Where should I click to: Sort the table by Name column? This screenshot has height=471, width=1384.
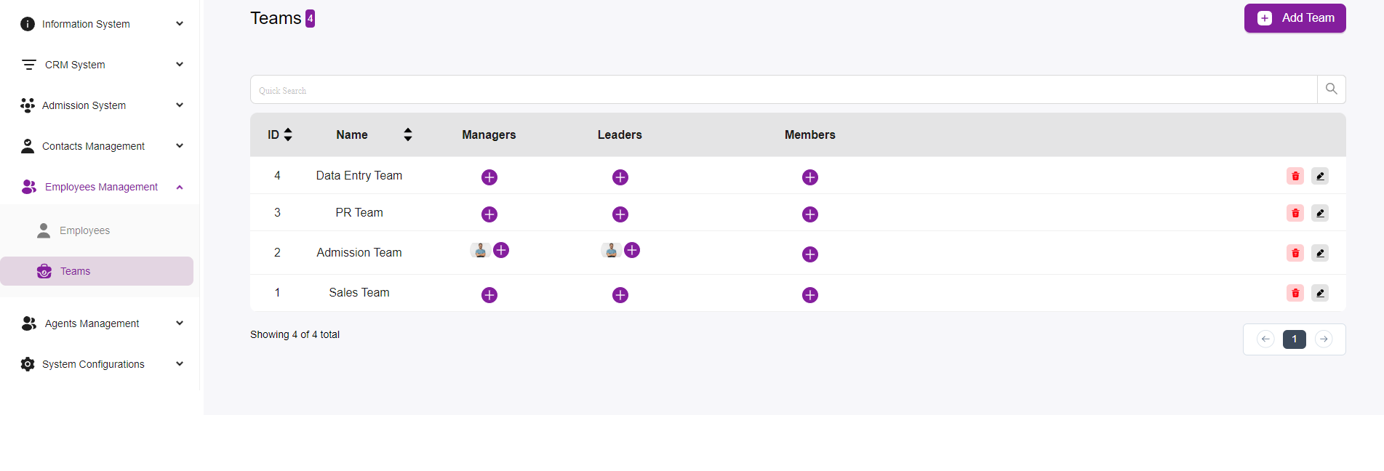[408, 134]
